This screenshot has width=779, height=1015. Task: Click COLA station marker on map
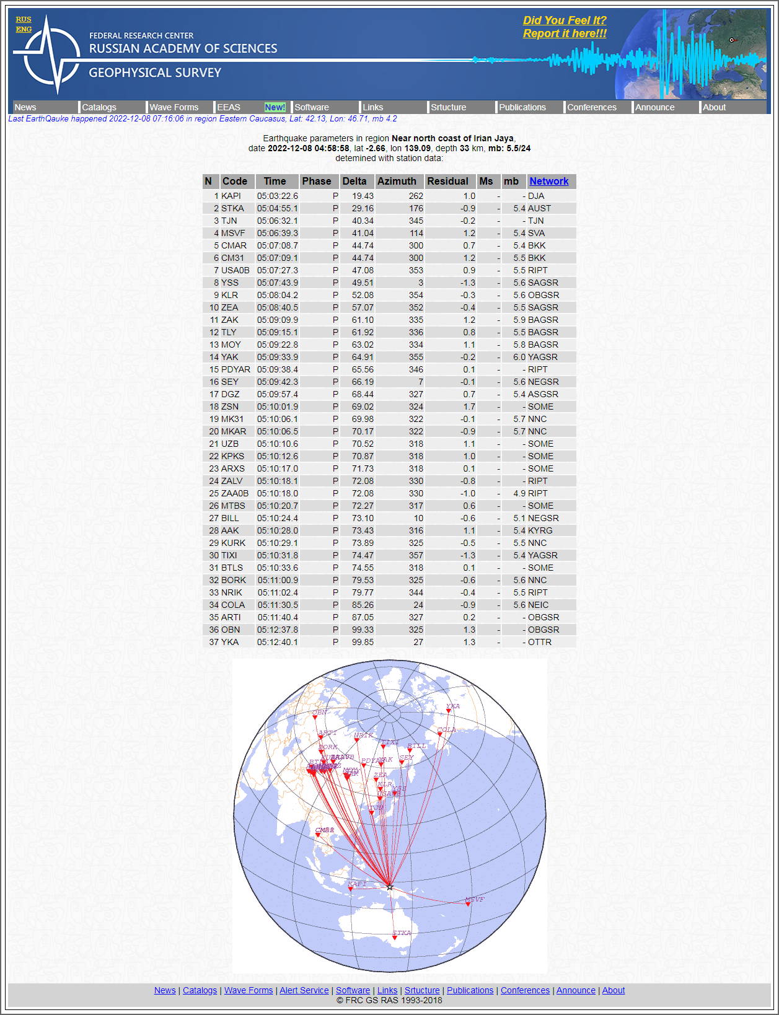click(440, 735)
